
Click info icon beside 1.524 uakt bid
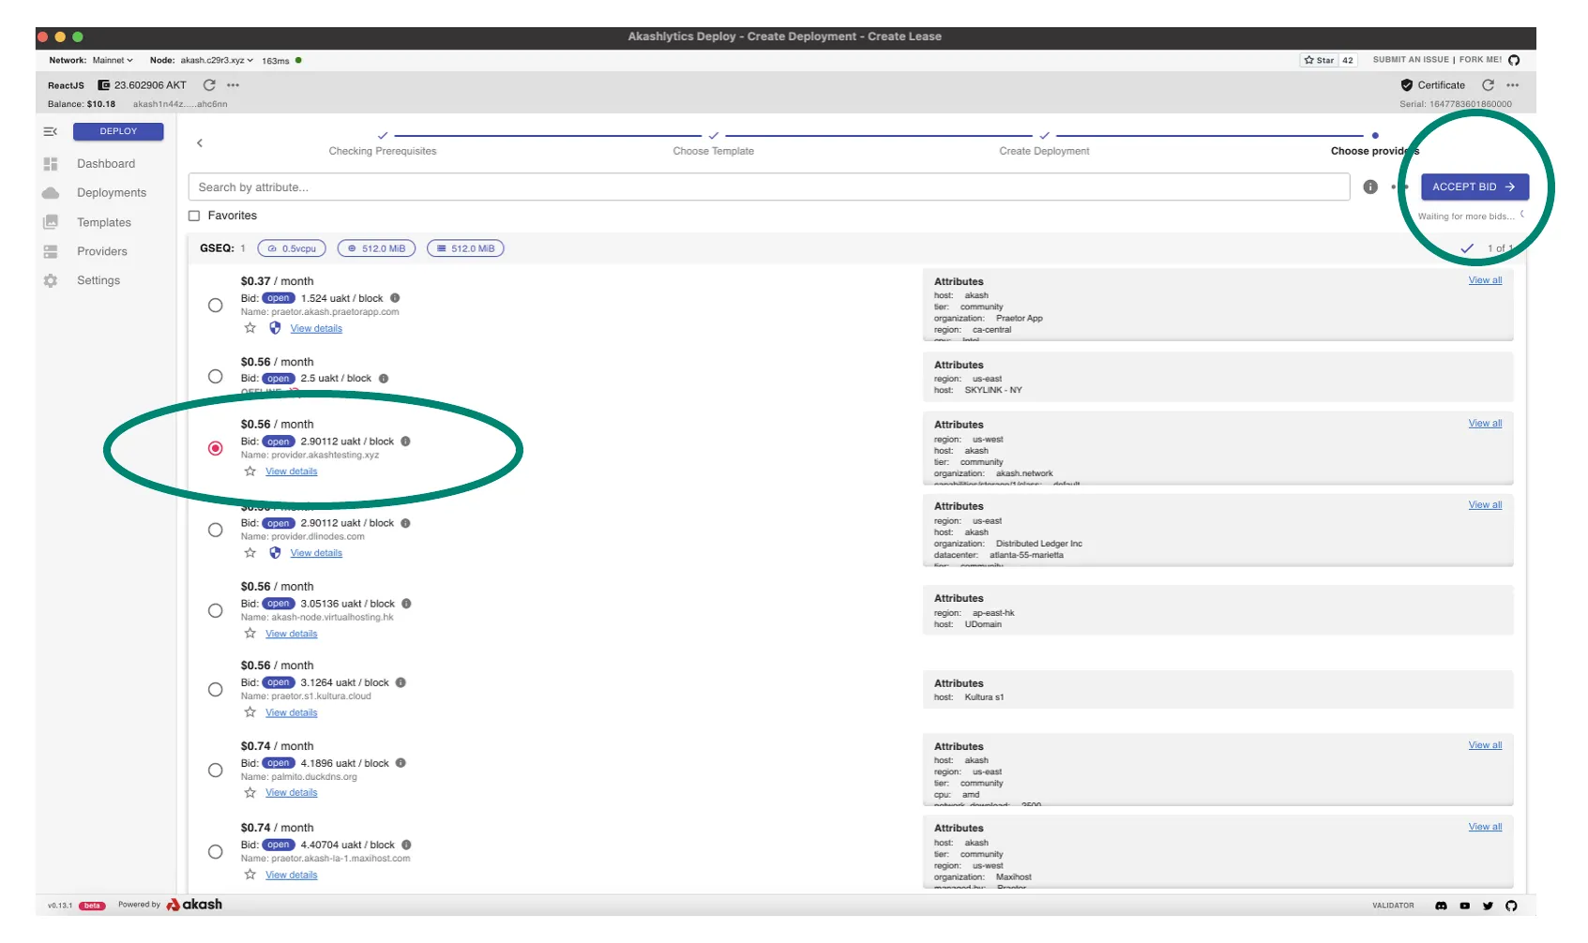[x=395, y=298]
